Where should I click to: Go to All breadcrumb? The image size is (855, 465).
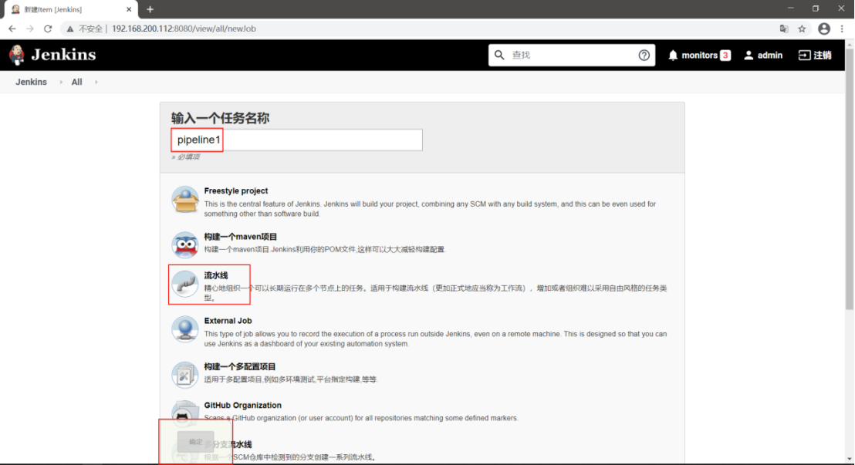77,82
